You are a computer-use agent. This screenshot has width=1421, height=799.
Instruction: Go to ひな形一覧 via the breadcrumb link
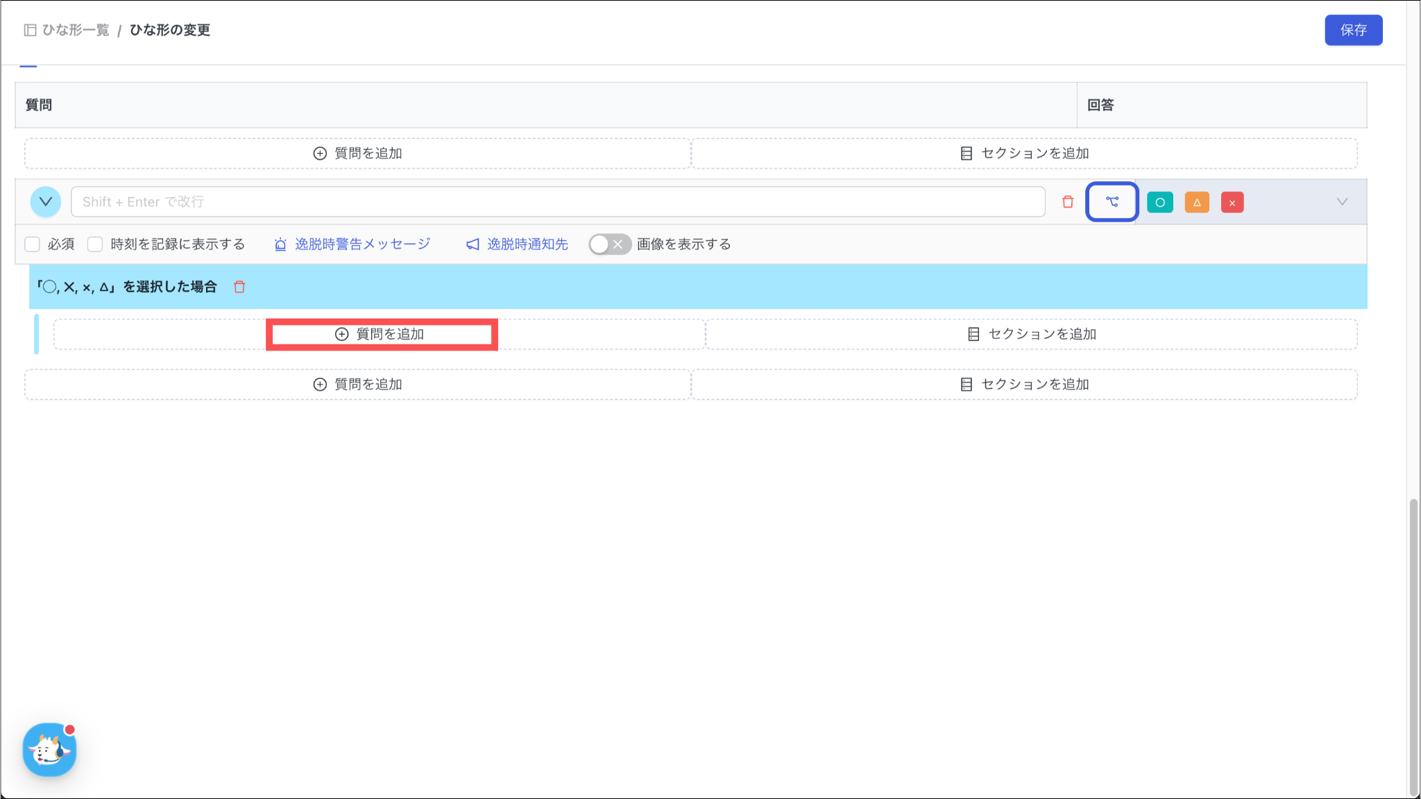pyautogui.click(x=76, y=30)
